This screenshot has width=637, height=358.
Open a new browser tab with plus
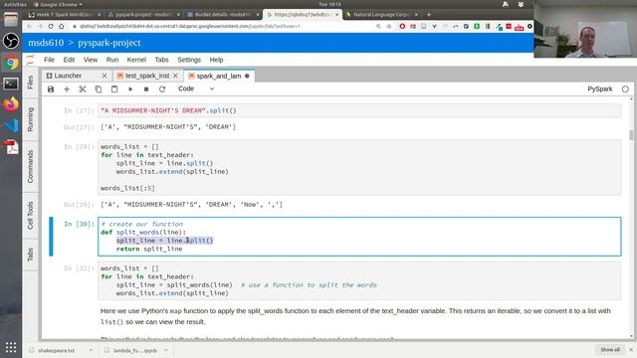coord(429,15)
